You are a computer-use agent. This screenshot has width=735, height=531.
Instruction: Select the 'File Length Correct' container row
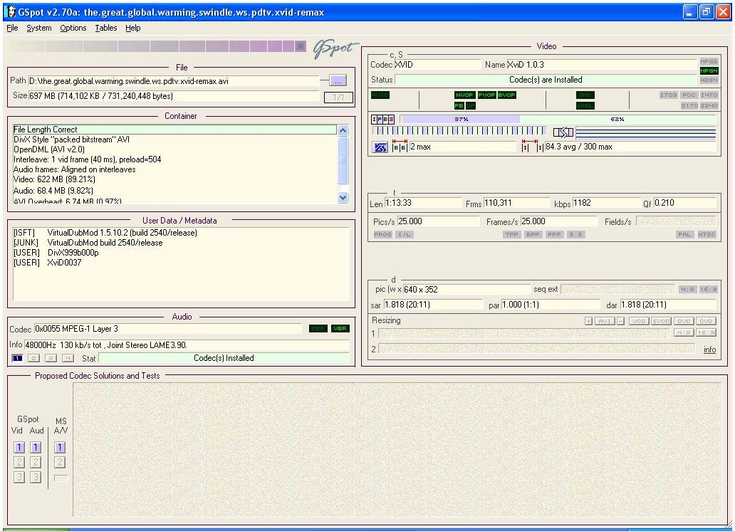click(x=174, y=130)
